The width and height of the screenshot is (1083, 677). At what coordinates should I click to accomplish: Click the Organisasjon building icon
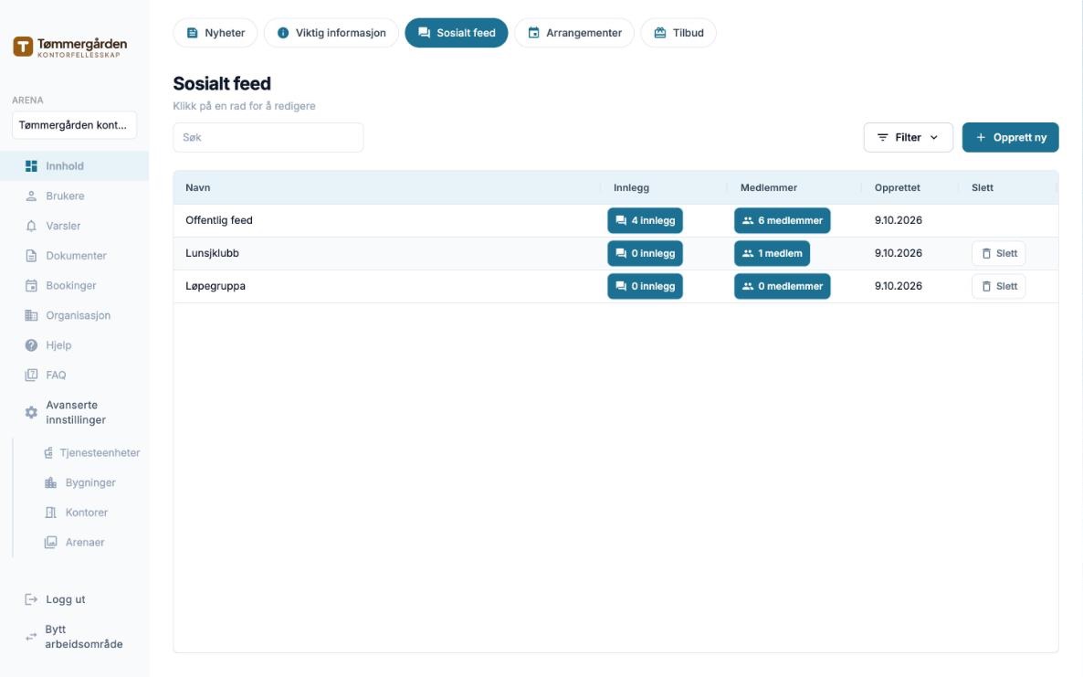point(31,316)
